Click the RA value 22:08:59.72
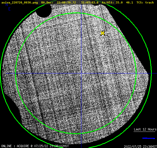The image size is (157, 148). tap(66, 3)
